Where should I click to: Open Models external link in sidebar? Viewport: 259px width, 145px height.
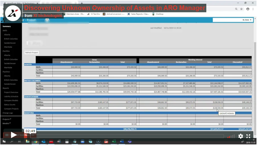click(6, 123)
